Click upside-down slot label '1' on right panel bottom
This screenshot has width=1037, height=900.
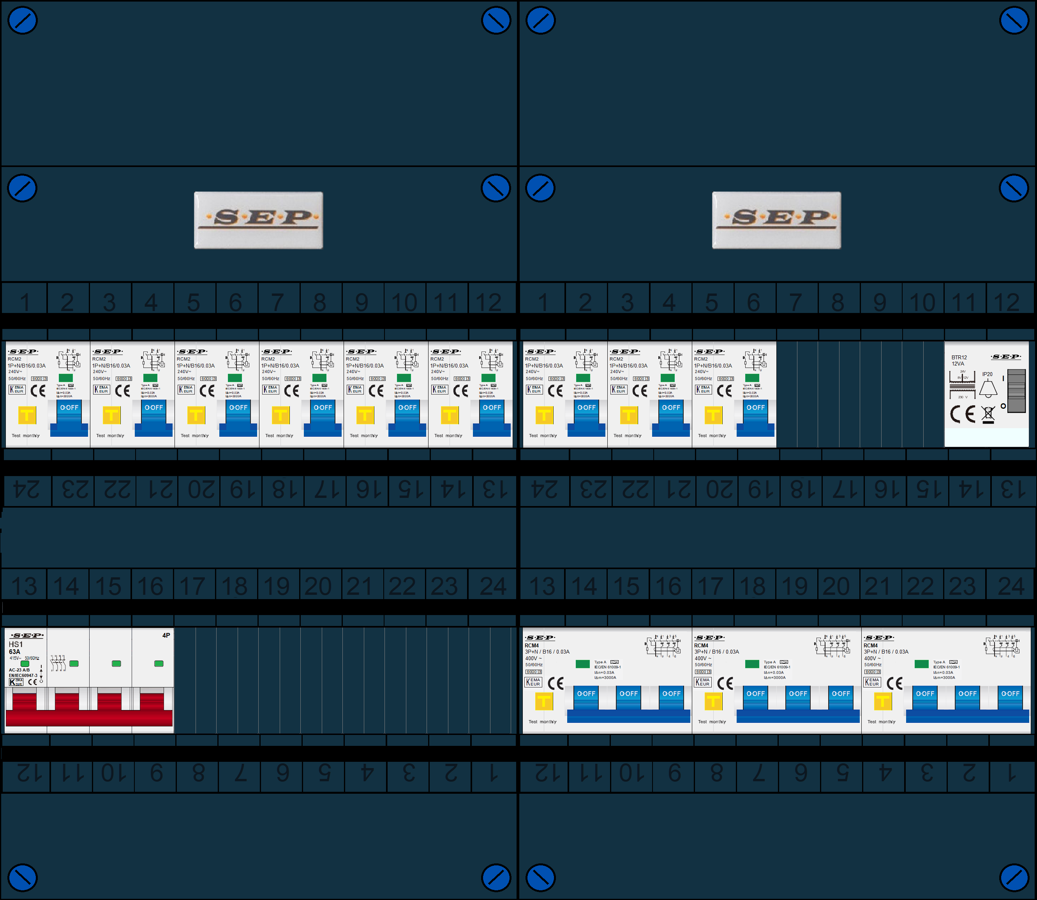(1011, 773)
